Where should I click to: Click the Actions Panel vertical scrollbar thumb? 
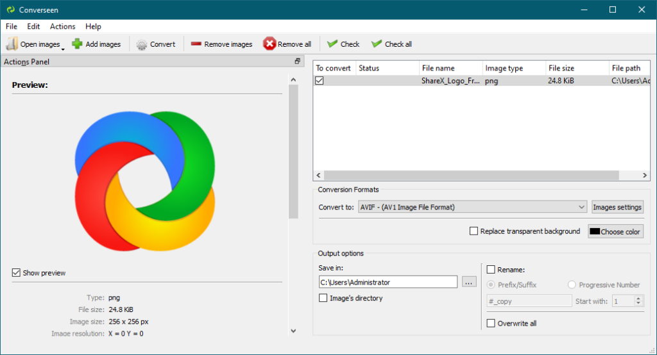[293, 151]
